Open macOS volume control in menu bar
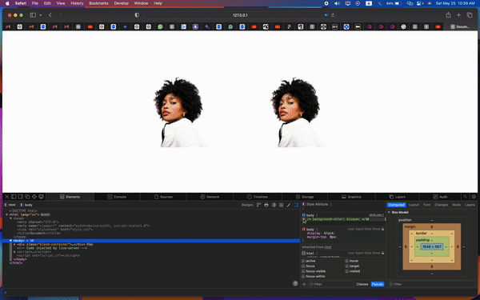 pos(337,3)
